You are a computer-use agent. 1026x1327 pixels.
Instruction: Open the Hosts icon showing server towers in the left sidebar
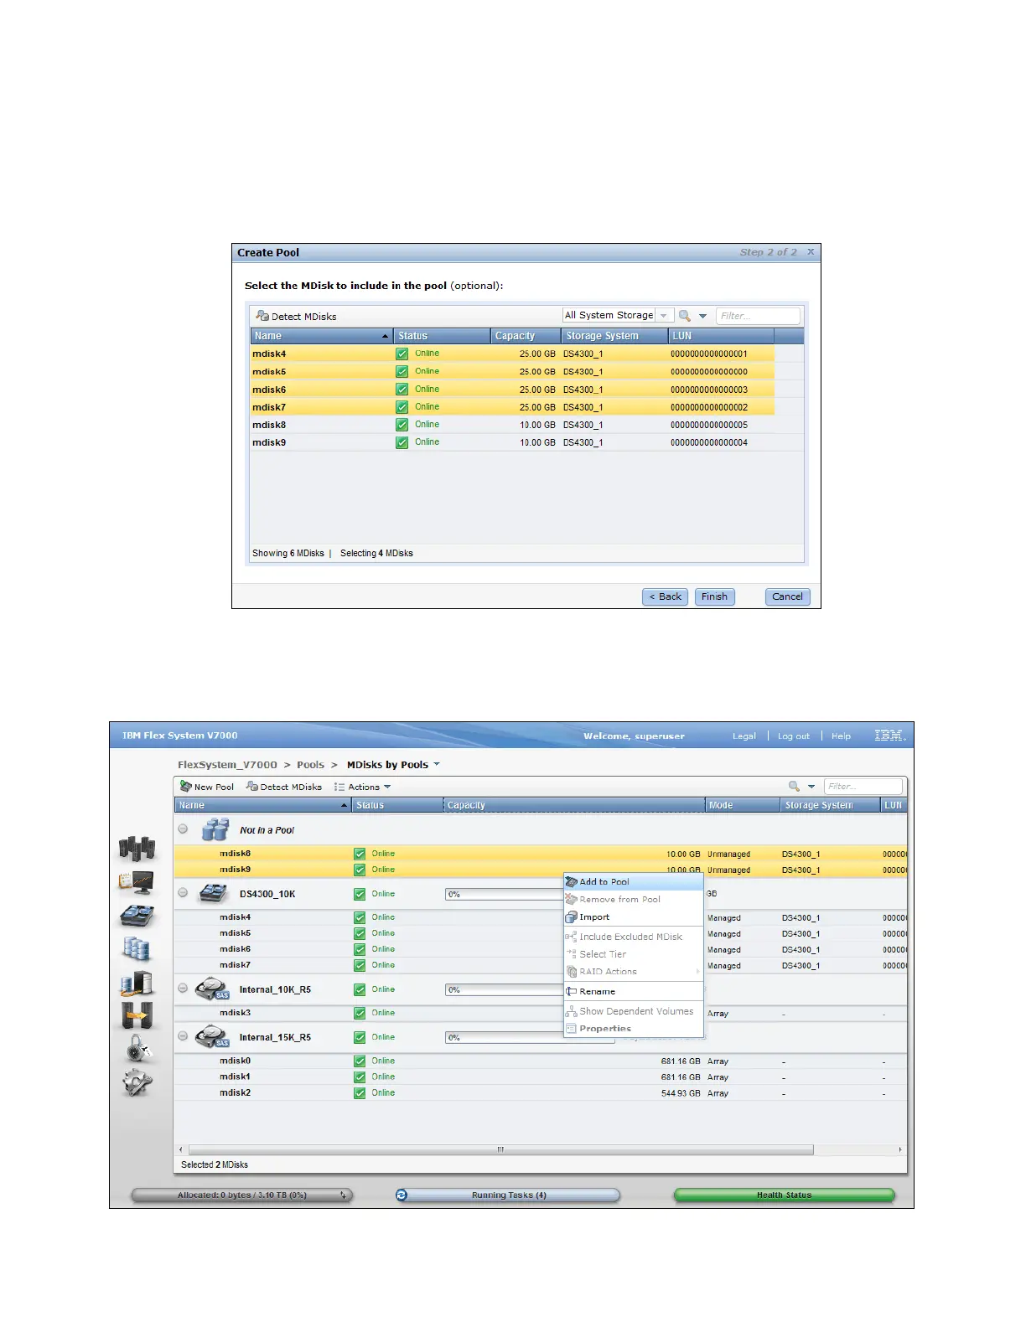(x=137, y=983)
